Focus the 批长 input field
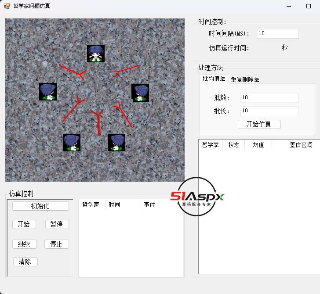 269,111
